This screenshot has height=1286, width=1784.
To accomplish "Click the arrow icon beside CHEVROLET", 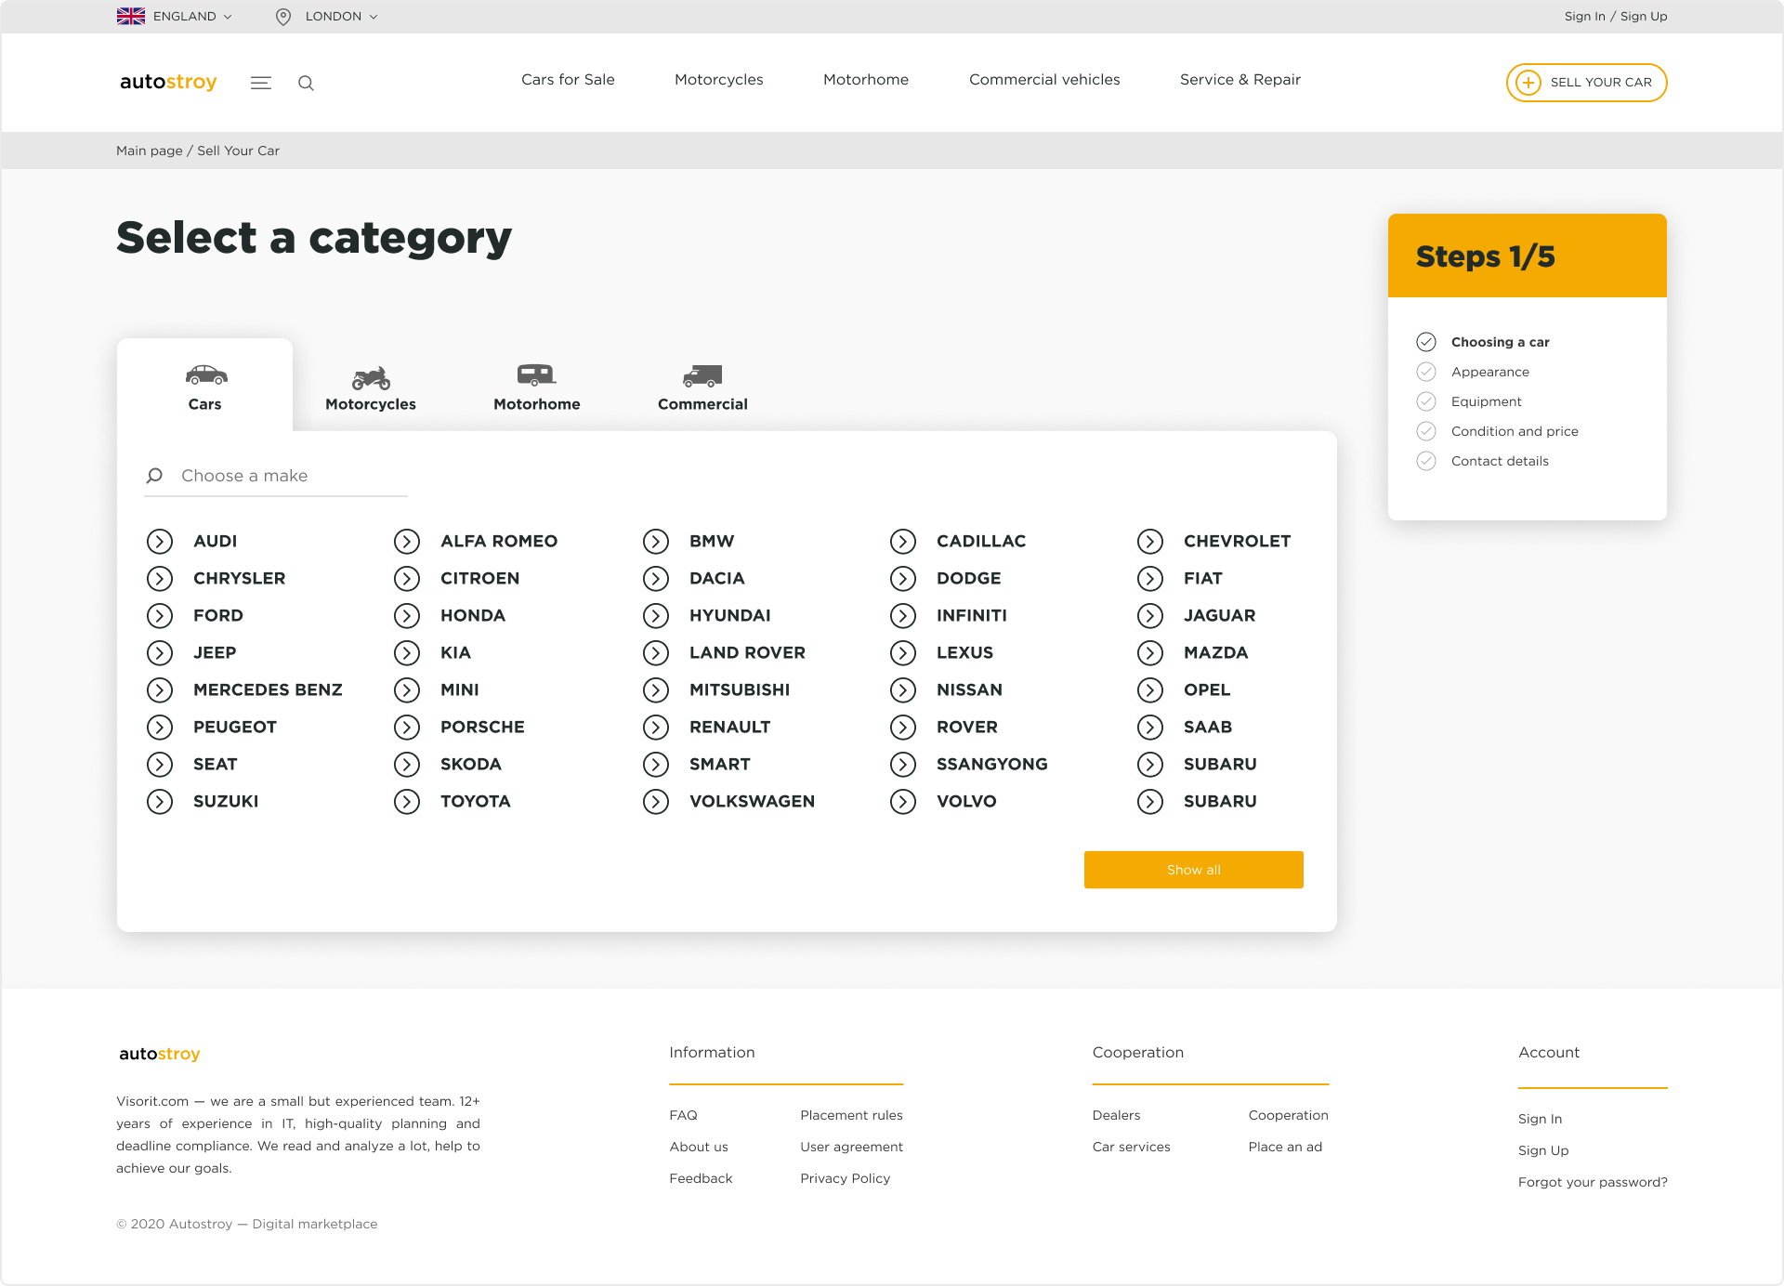I will point(1150,541).
